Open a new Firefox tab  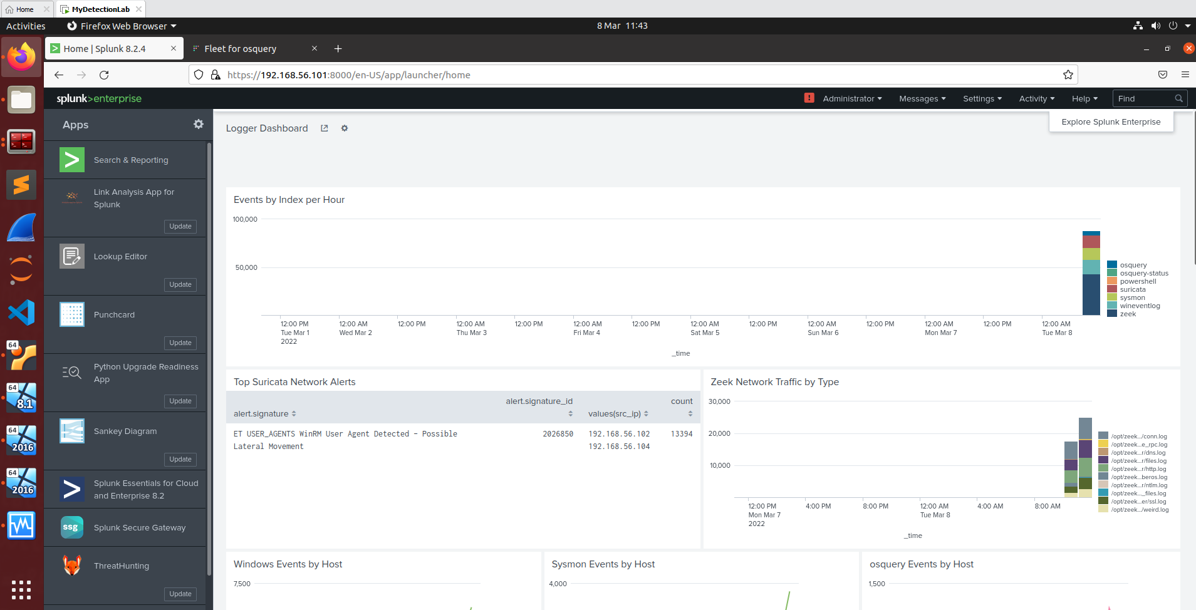338,49
